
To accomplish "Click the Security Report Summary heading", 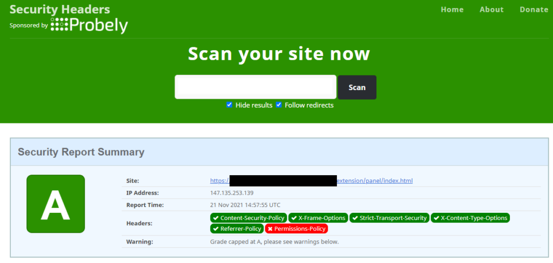I will 81,152.
